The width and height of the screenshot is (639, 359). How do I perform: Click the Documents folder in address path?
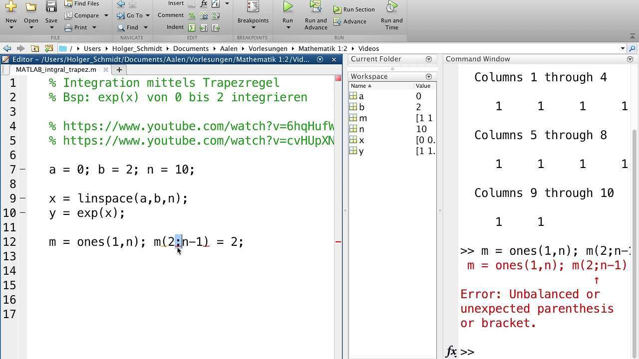tap(191, 48)
